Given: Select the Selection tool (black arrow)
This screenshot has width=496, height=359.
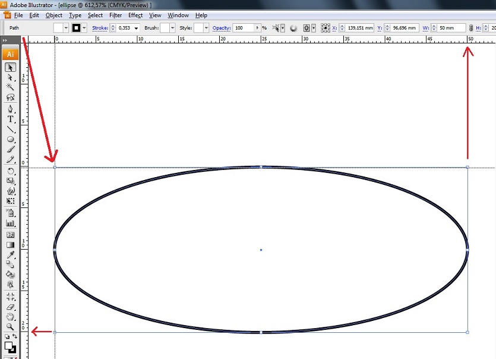Looking at the screenshot, I should click(x=10, y=67).
